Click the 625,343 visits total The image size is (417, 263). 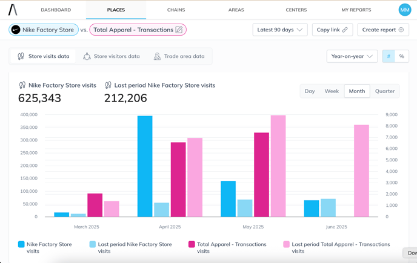tap(39, 98)
